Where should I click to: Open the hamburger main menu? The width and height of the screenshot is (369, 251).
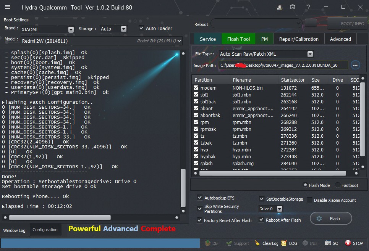point(8,7)
